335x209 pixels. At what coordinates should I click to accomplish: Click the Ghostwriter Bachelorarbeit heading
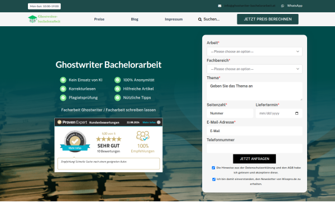point(108,65)
